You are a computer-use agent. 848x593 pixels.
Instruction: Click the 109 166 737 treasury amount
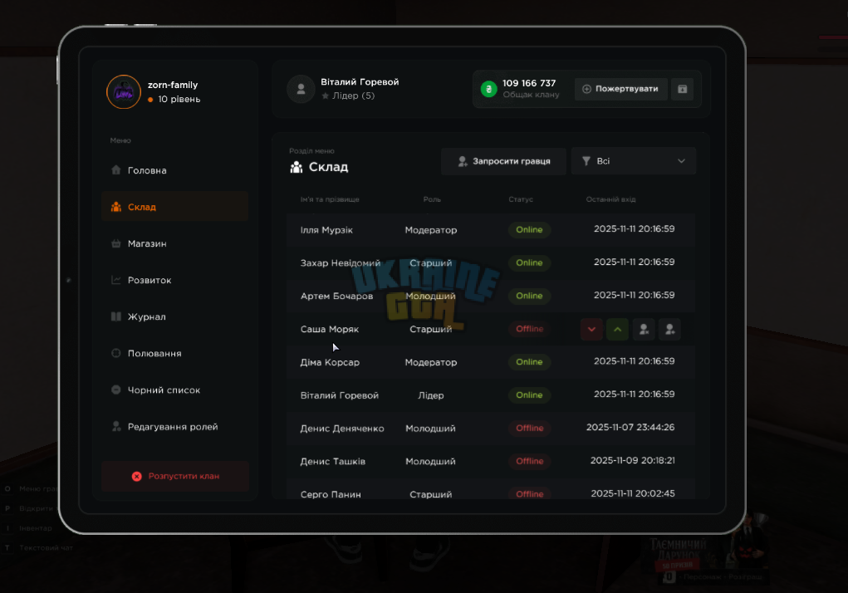[x=529, y=83]
